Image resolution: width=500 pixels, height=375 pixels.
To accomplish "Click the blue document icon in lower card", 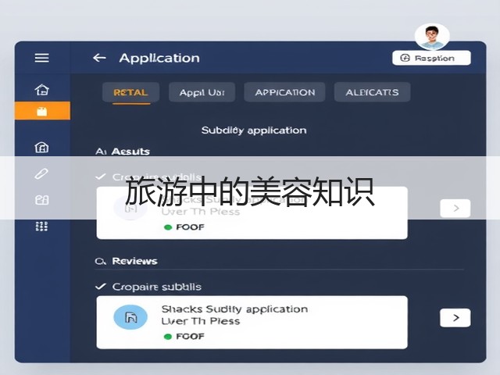I will [130, 317].
